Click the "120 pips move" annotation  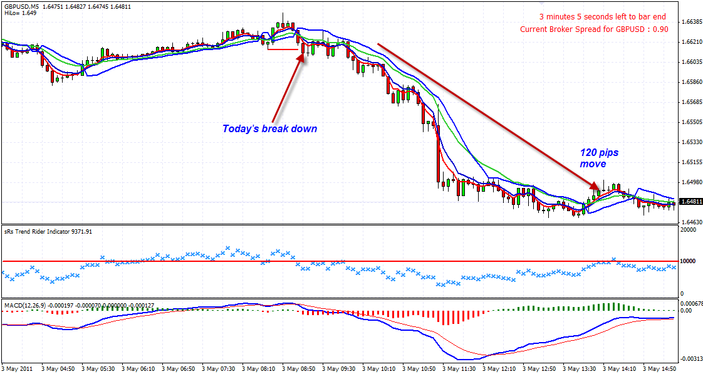593,158
